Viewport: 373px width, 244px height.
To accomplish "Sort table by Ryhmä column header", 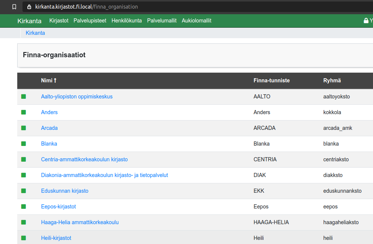I will [x=332, y=80].
